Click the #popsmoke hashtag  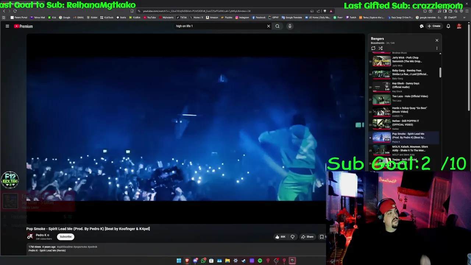pyautogui.click(x=80, y=247)
